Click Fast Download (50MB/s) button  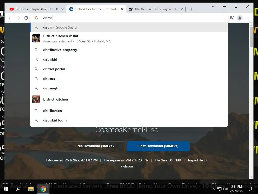158,146
